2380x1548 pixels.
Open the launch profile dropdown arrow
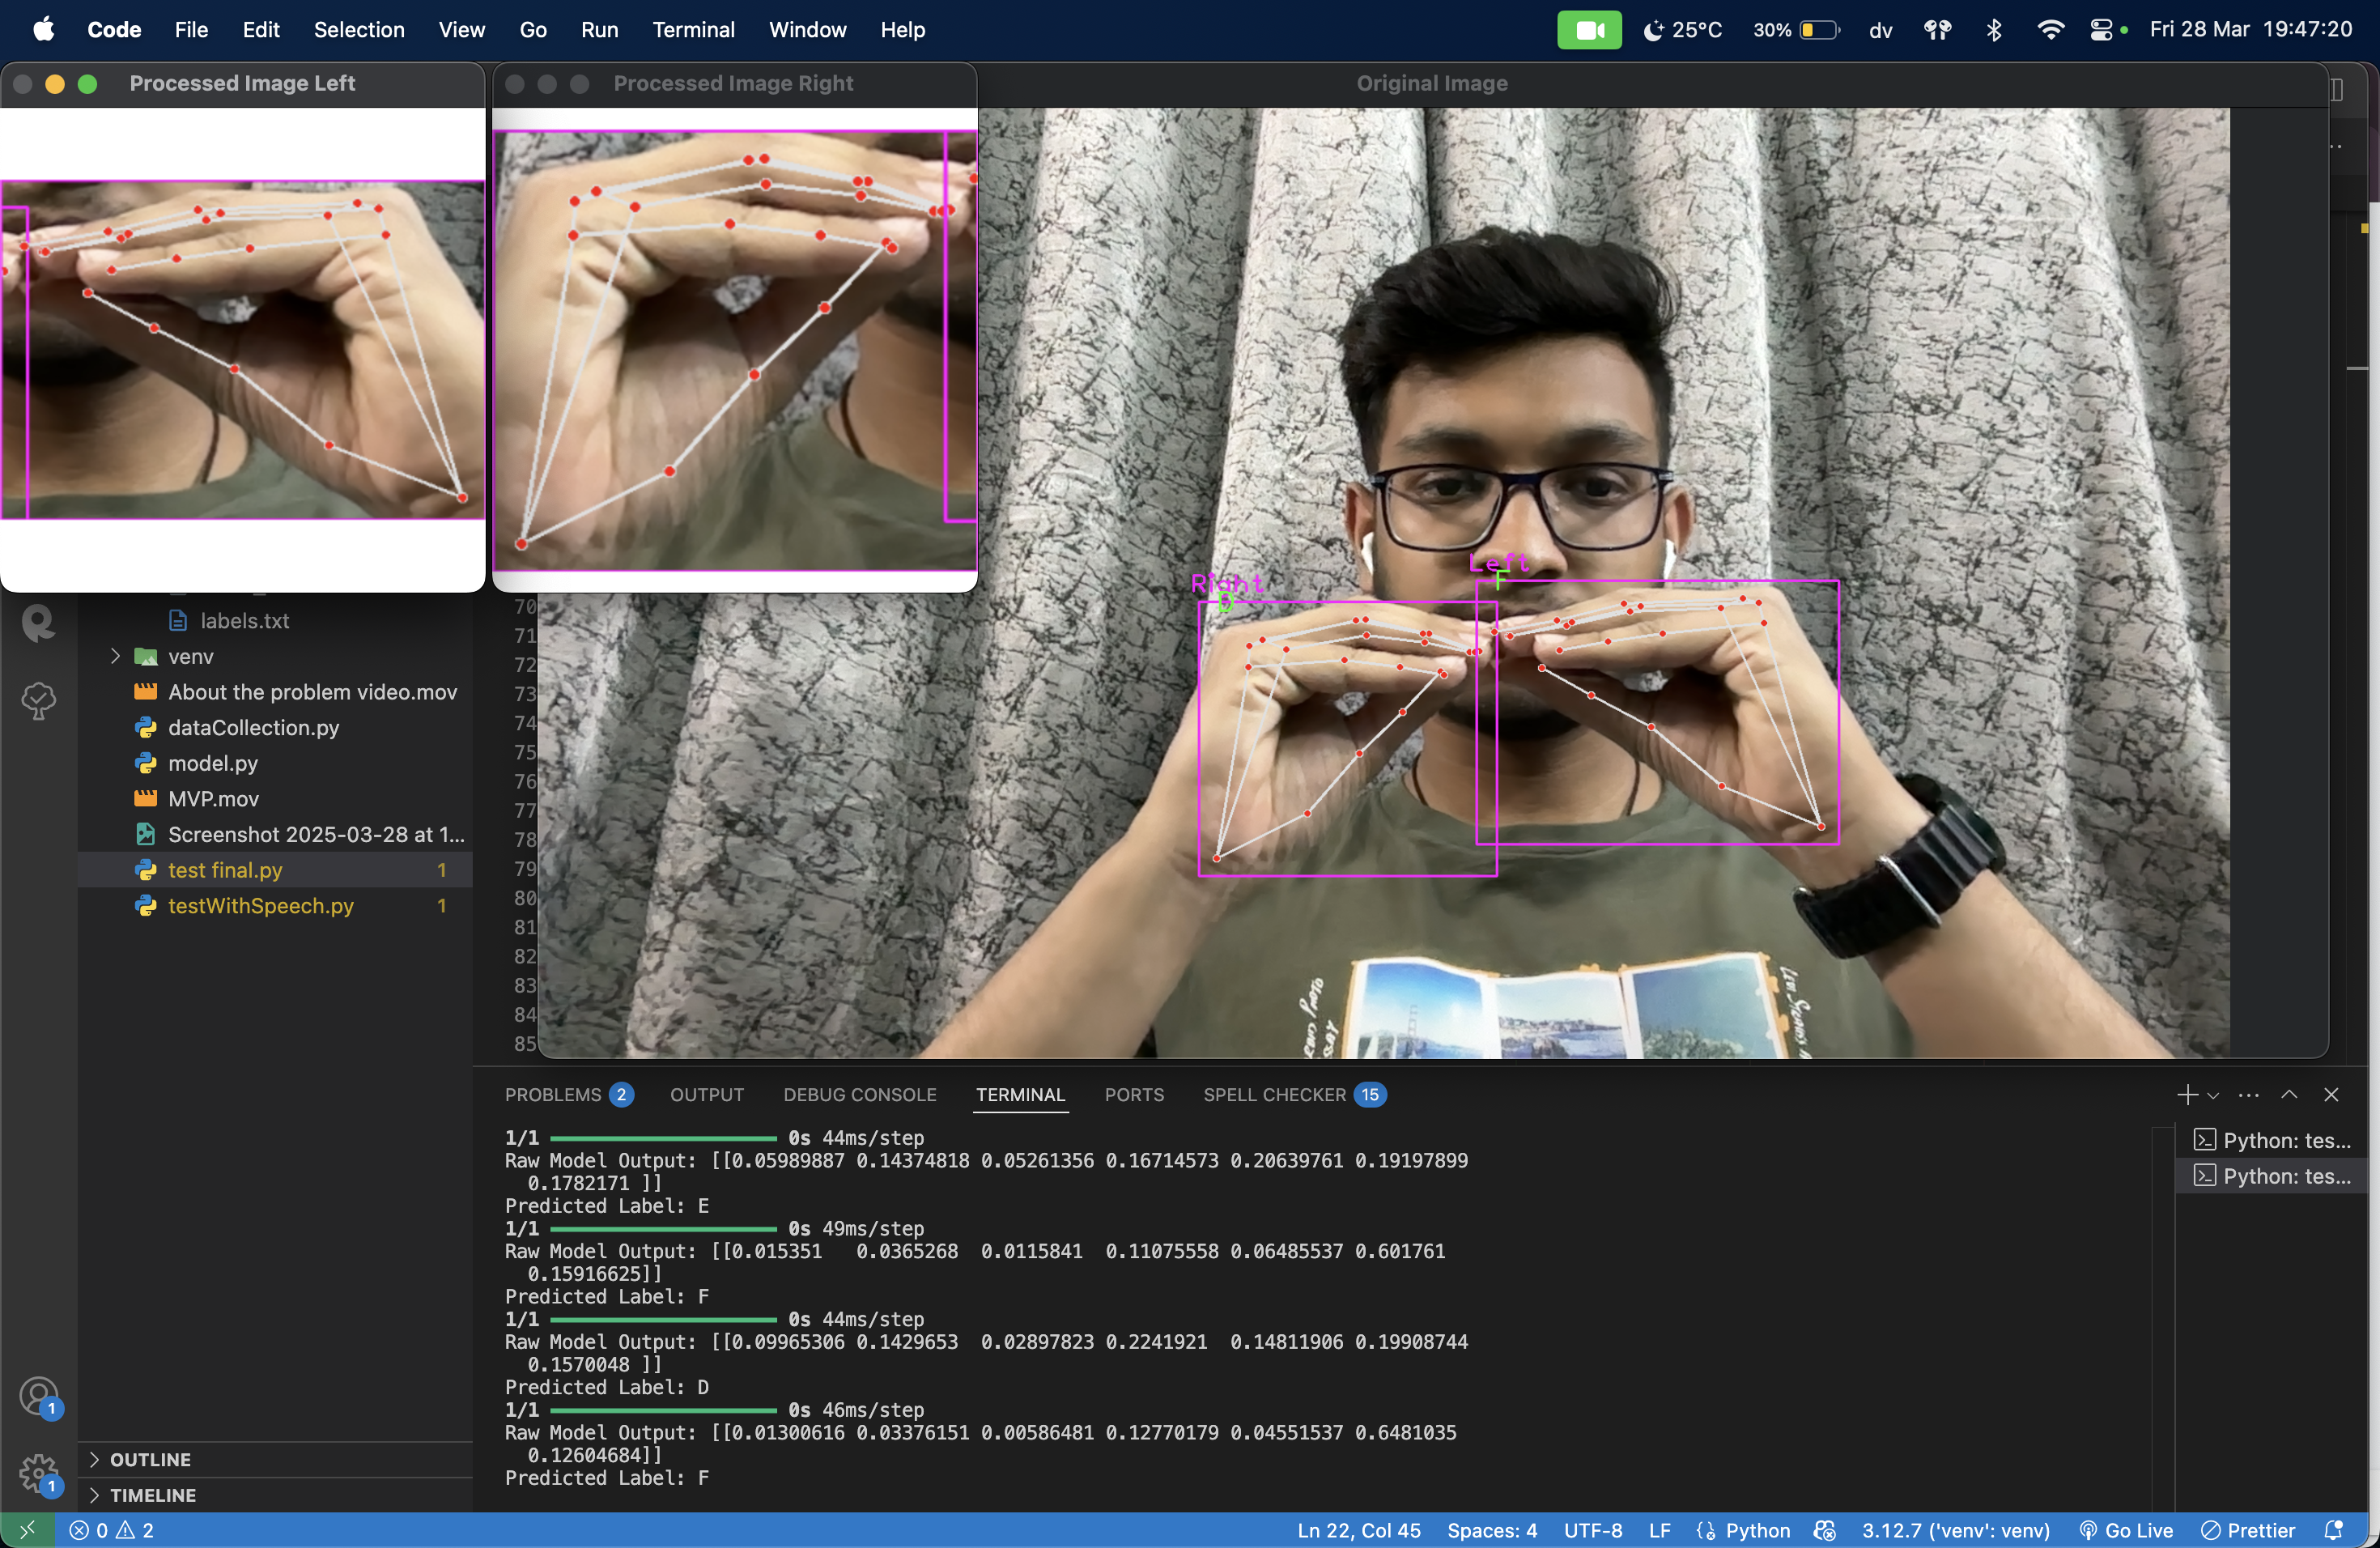click(x=2213, y=1095)
